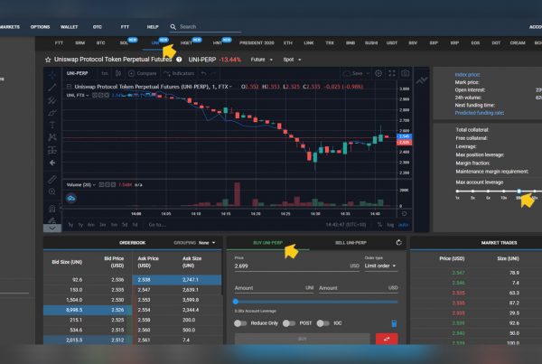Take a chart snapshot with camera icon
Screen dimensions: 542x364
pos(406,73)
